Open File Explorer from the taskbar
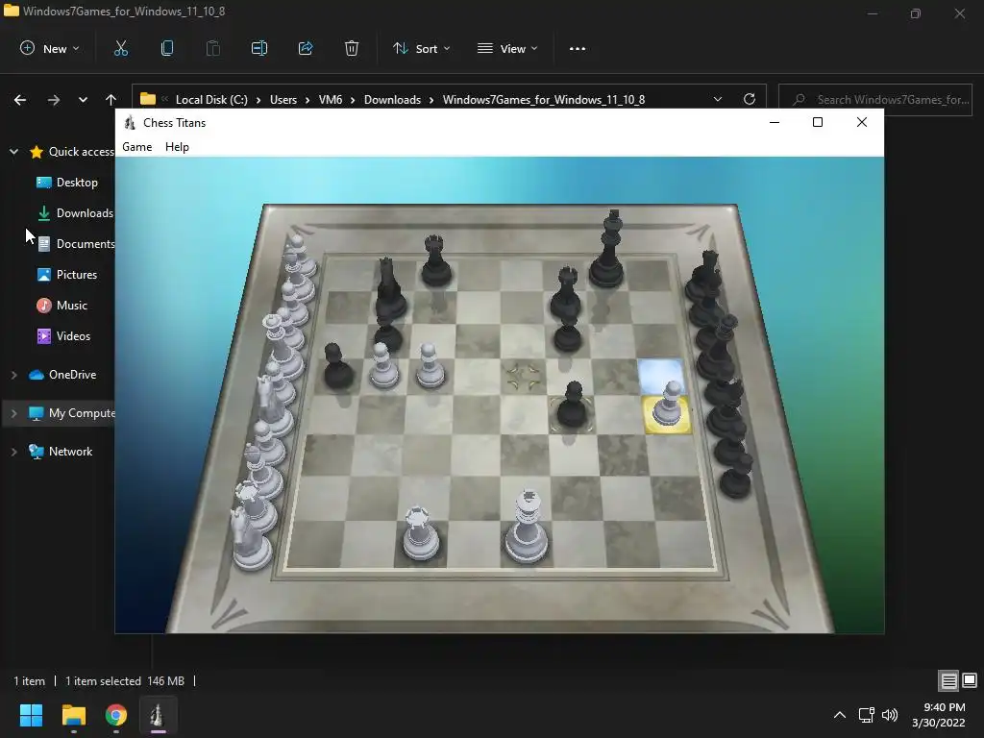The width and height of the screenshot is (984, 738). [x=73, y=715]
